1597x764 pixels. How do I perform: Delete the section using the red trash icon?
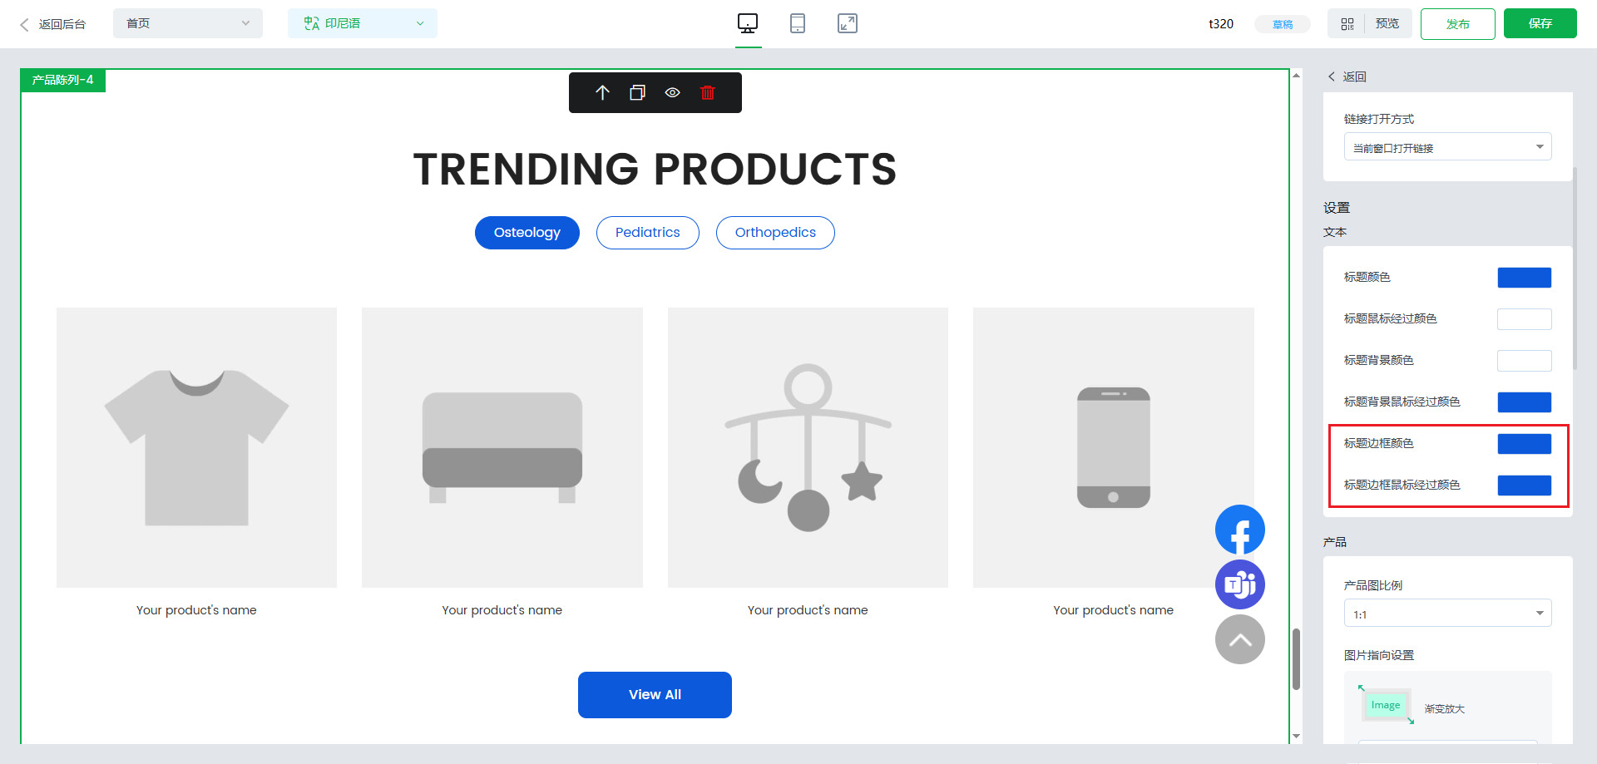(x=707, y=93)
